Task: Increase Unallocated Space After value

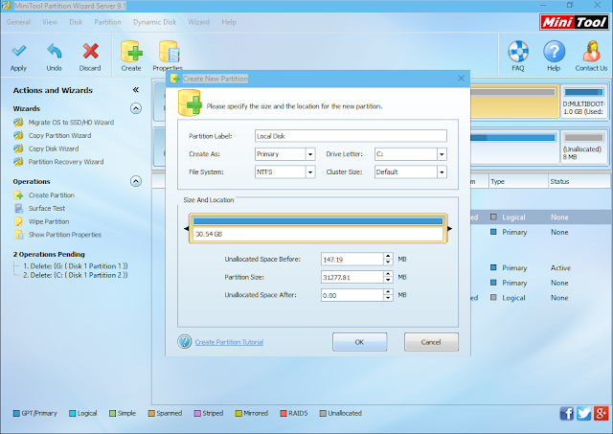Action: tap(388, 292)
